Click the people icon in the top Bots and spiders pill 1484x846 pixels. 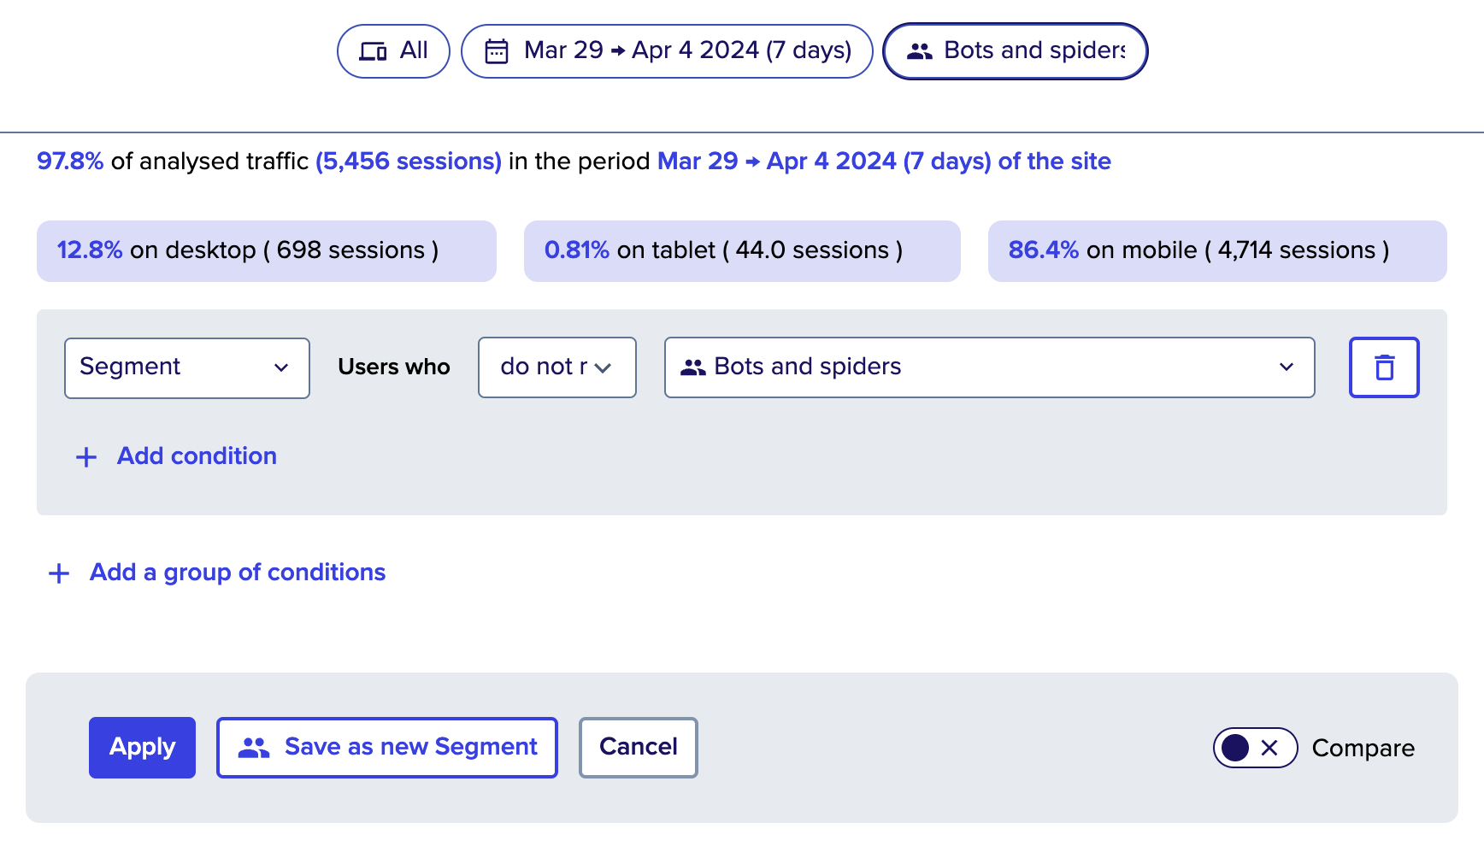coord(919,50)
